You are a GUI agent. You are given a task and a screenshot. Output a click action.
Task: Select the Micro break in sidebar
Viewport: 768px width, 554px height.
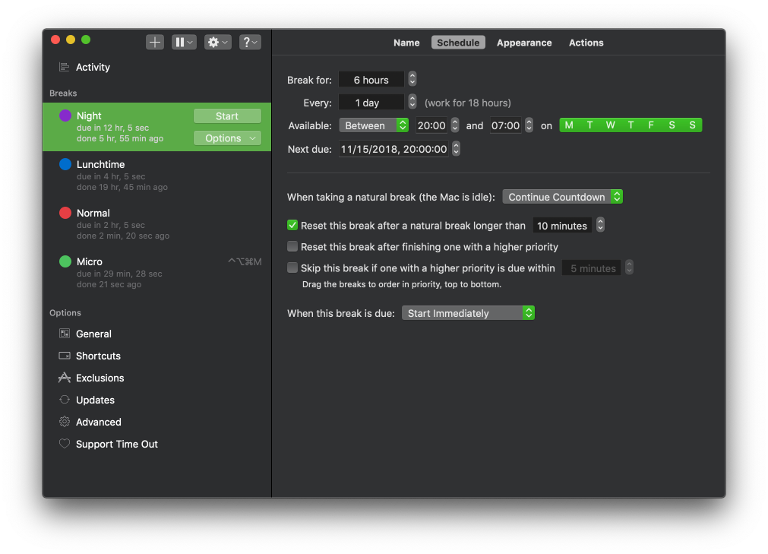tap(156, 272)
